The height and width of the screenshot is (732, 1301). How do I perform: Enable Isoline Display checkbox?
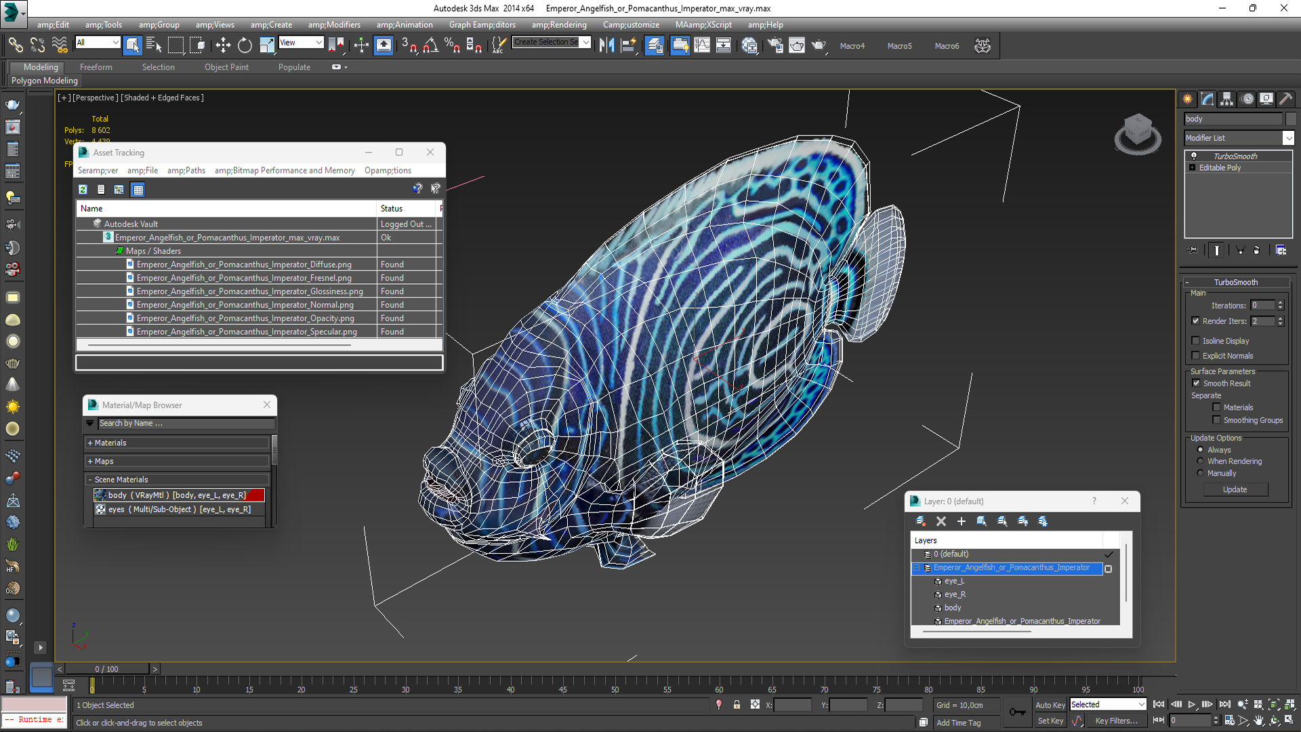click(1195, 340)
